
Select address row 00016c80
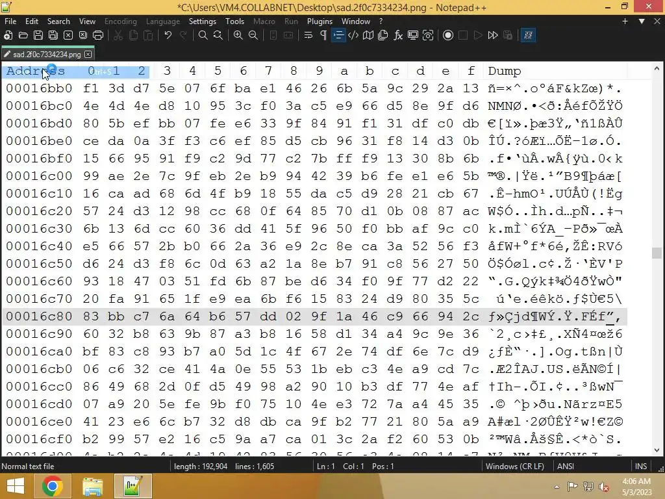pyautogui.click(x=39, y=316)
